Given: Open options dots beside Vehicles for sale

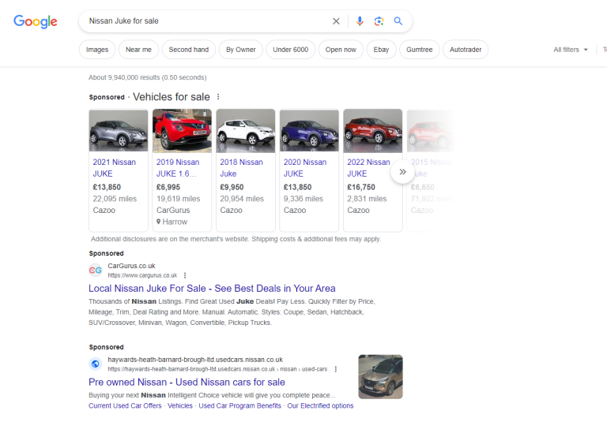Looking at the screenshot, I should coord(218,96).
